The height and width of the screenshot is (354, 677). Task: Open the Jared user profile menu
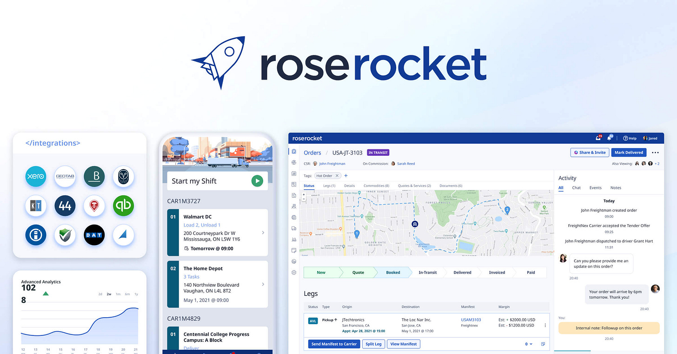(x=650, y=138)
